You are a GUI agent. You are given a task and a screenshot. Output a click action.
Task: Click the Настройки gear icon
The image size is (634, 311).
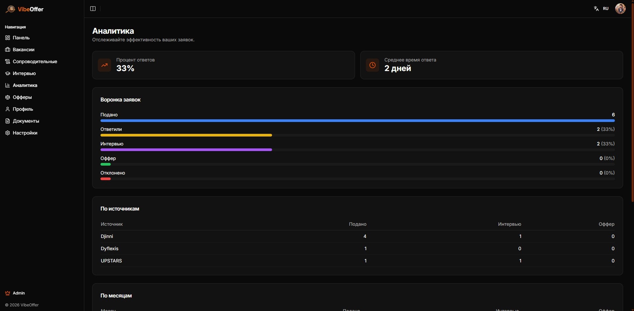tap(8, 133)
